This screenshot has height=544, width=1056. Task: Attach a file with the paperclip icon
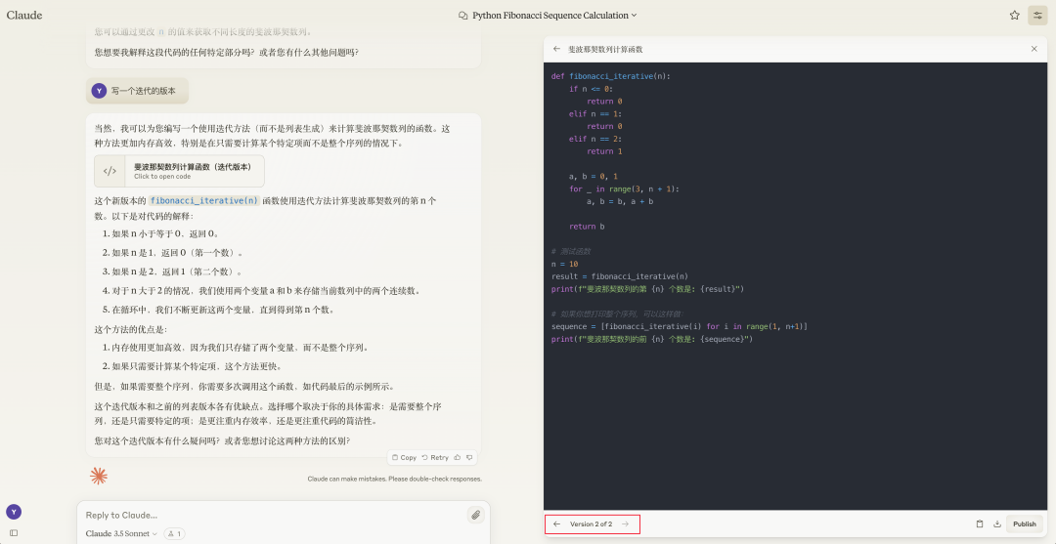tap(476, 515)
